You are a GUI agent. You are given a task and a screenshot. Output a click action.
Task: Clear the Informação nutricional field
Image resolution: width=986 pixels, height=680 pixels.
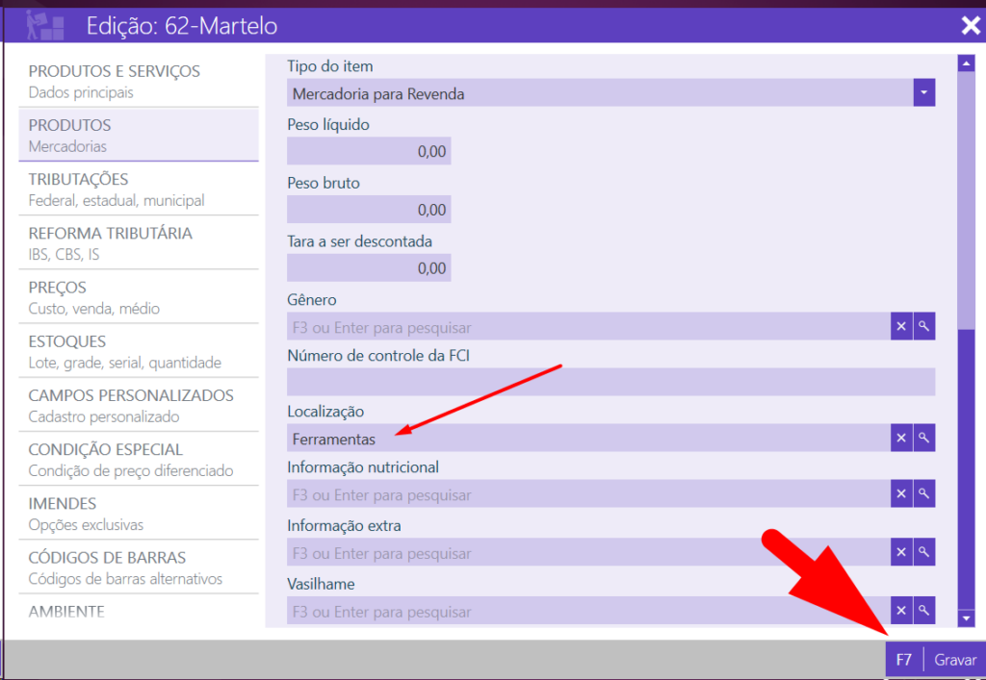tap(901, 494)
